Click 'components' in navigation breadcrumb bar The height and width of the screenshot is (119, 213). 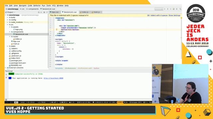[33, 9]
